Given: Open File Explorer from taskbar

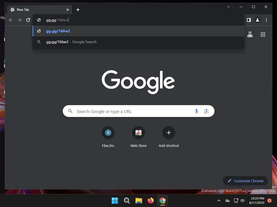Looking at the screenshot, I should (x=139, y=201).
